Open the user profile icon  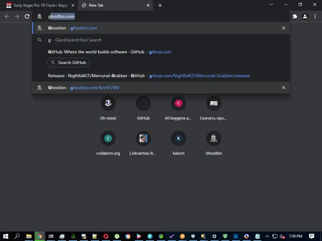pos(305,16)
